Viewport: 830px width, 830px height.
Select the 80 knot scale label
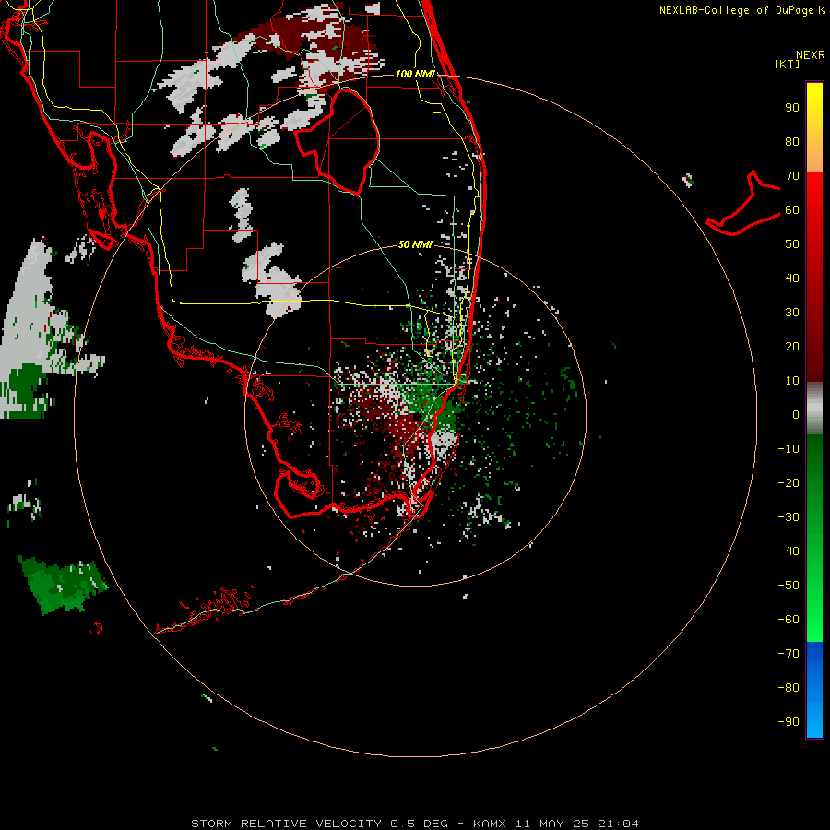coord(792,141)
